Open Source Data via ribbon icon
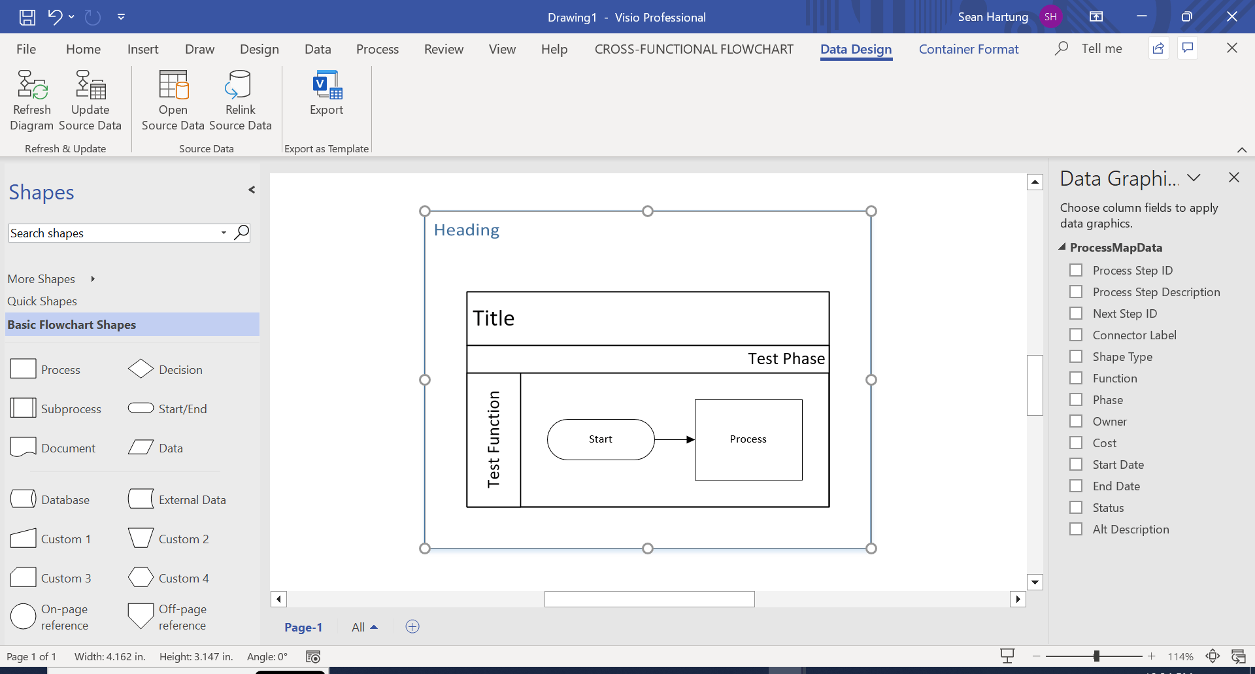 pyautogui.click(x=173, y=85)
